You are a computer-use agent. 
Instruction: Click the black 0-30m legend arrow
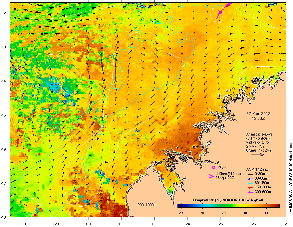pyautogui.click(x=250, y=174)
